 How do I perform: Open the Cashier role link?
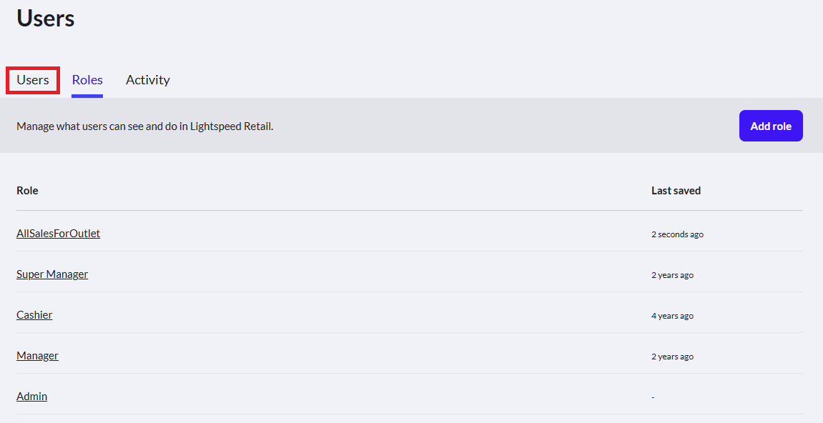[x=34, y=315]
